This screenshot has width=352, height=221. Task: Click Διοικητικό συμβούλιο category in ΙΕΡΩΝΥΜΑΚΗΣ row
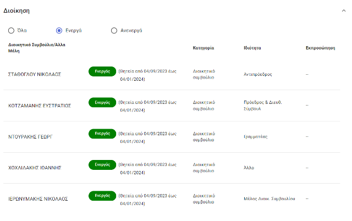coord(204,199)
